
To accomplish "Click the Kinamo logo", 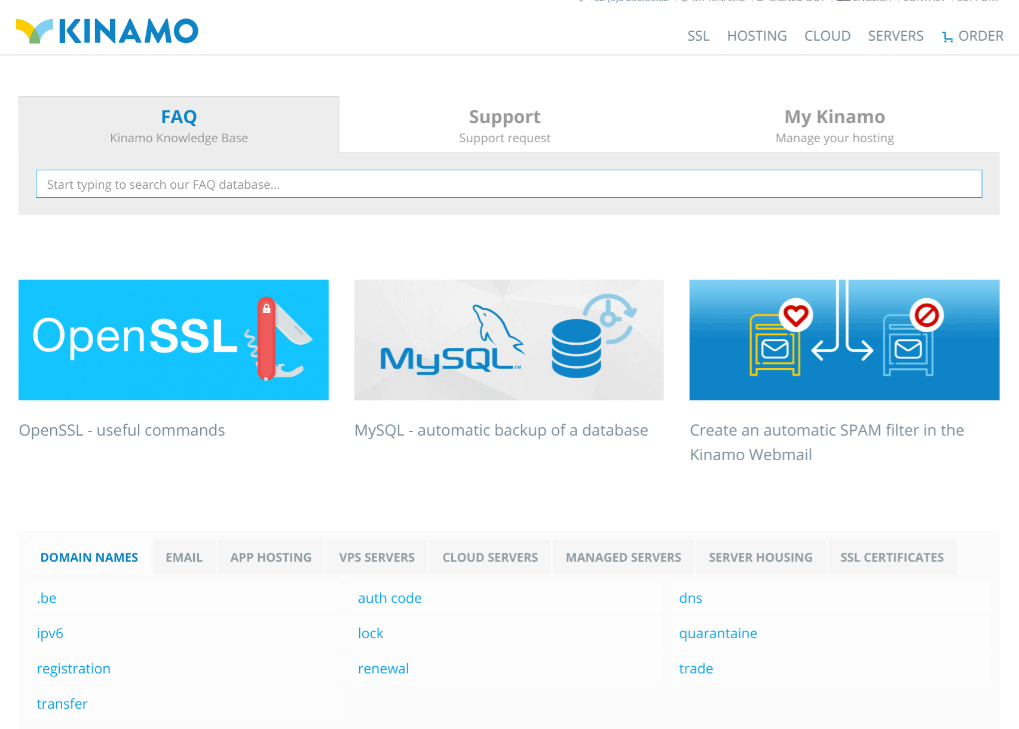I will pos(107,31).
